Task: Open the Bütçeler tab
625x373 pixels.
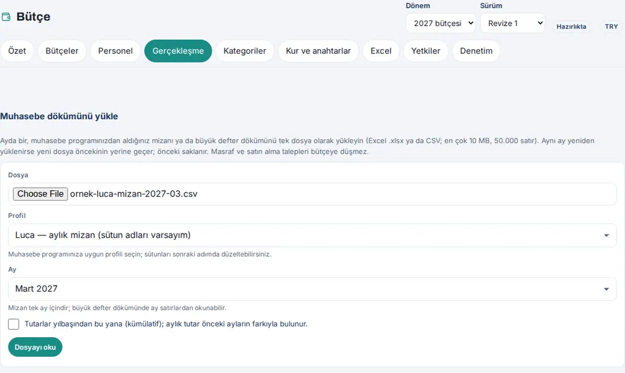Action: (x=62, y=51)
